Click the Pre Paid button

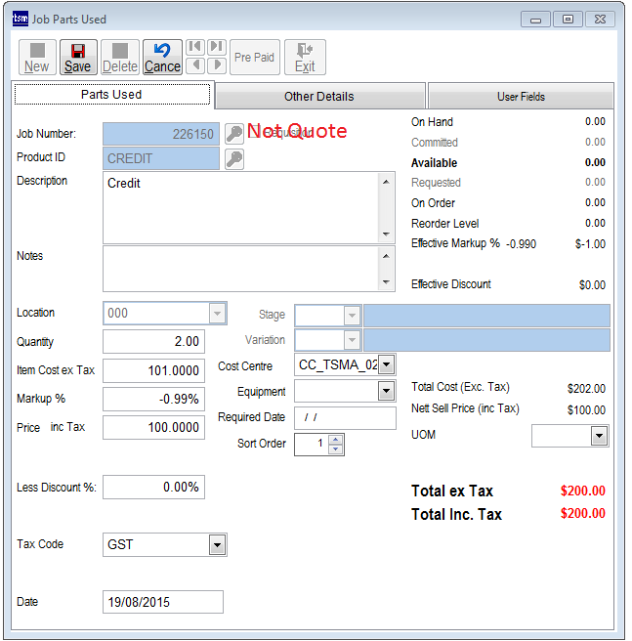click(x=254, y=58)
